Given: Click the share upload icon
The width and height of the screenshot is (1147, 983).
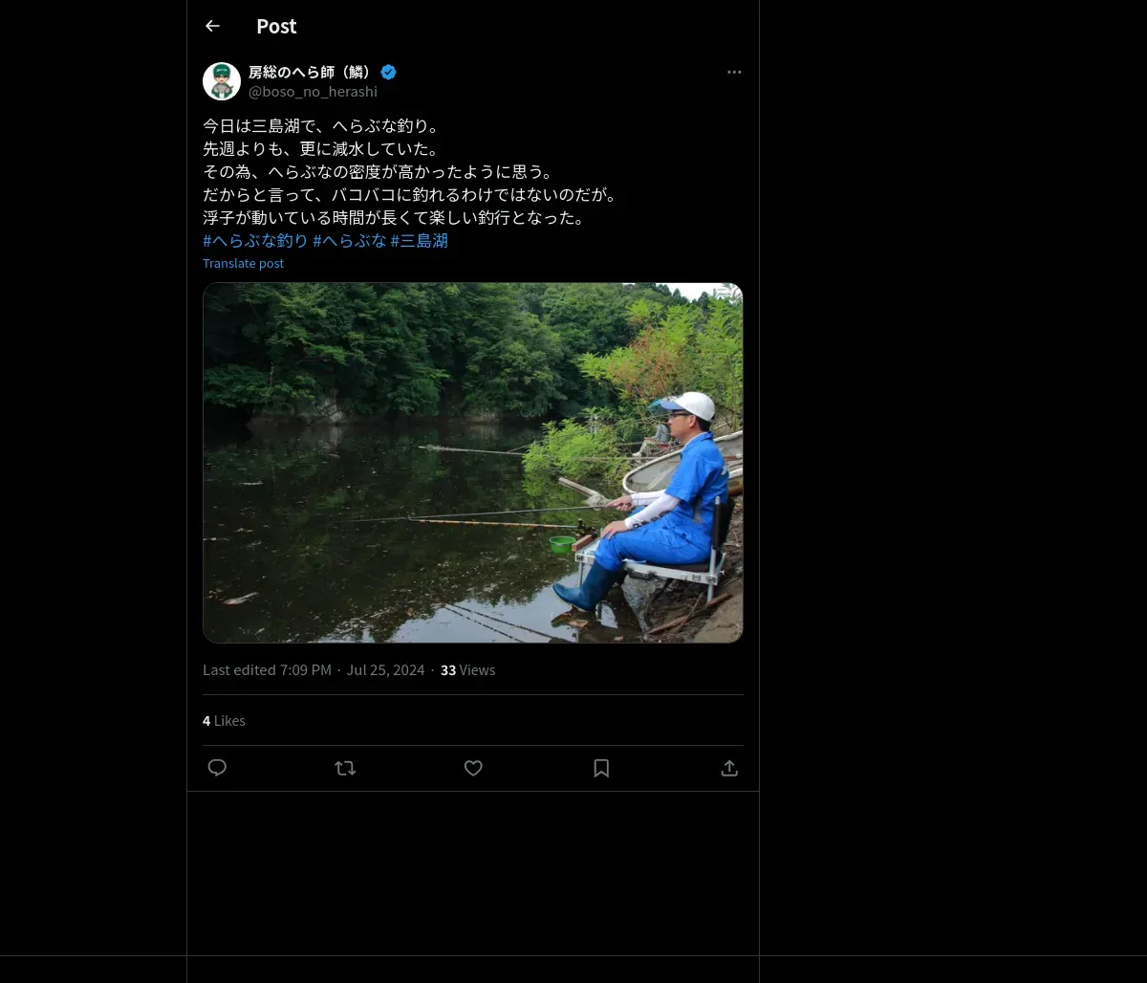Looking at the screenshot, I should pos(729,768).
